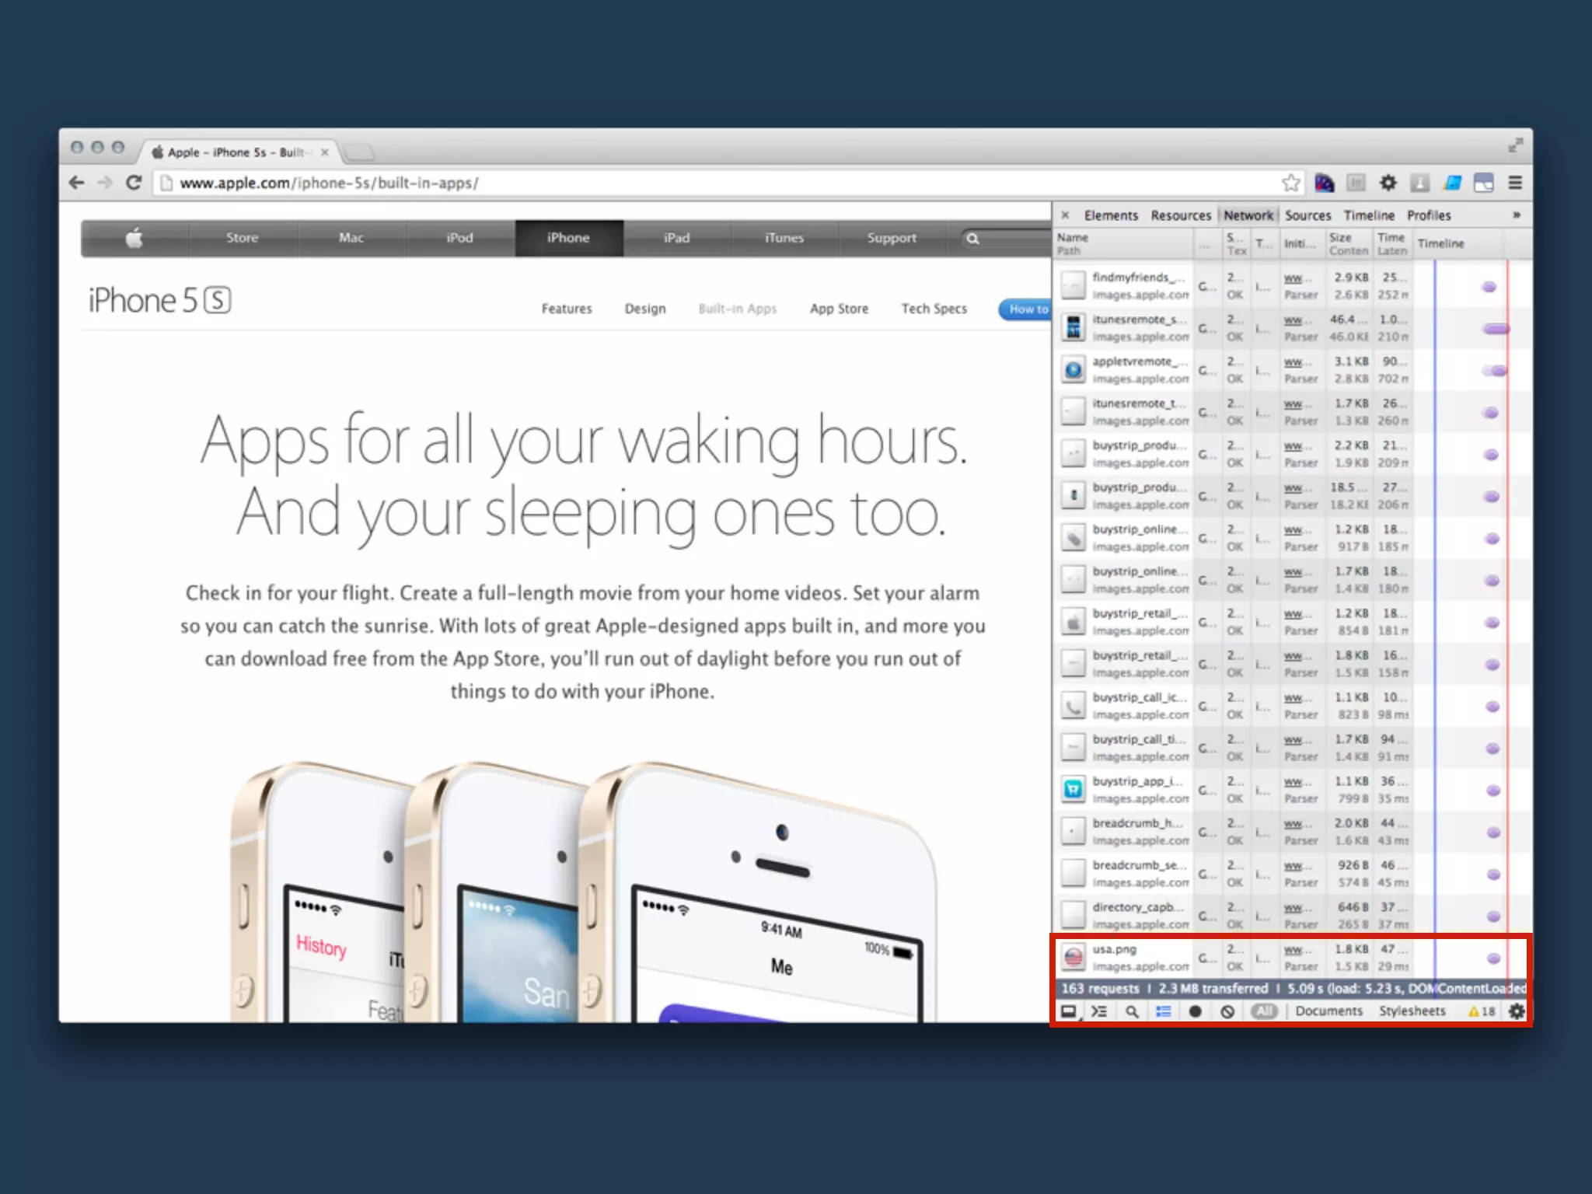Screen dimensions: 1592x1194
Task: Bookmark page with the star icon
Action: [1291, 183]
